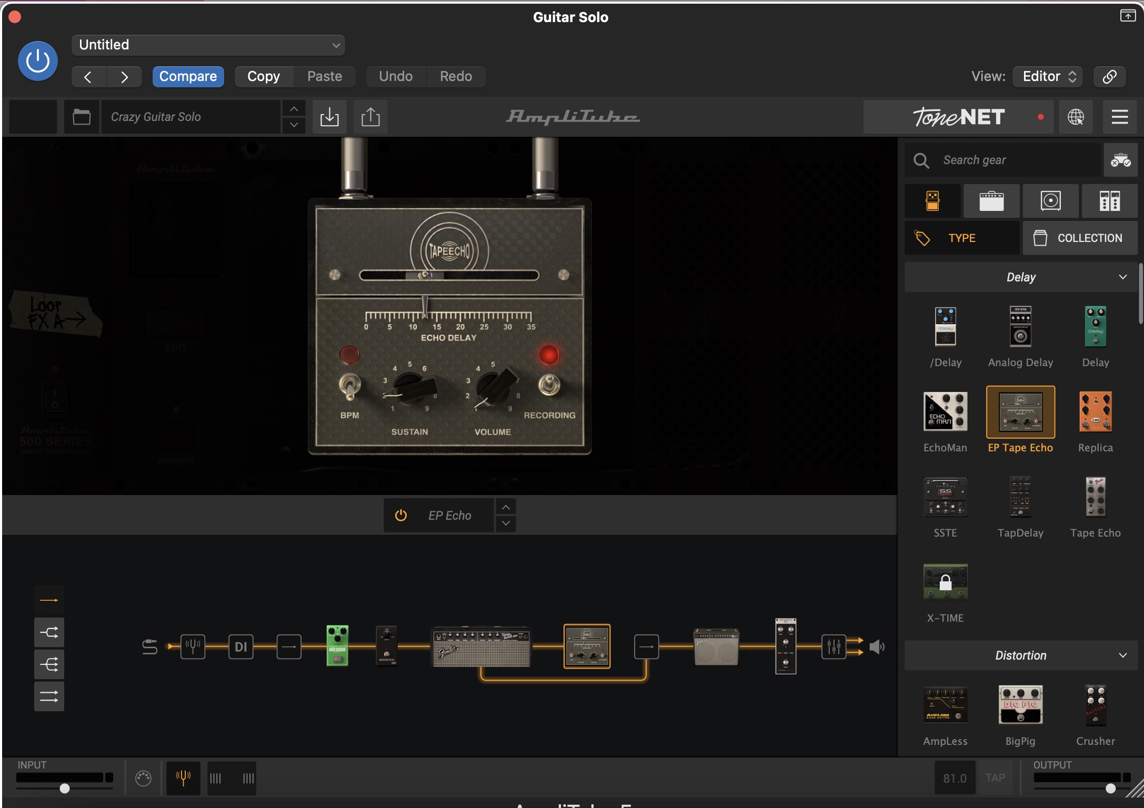Toggle the plugin power bypass button
The height and width of the screenshot is (808, 1144).
click(x=38, y=61)
